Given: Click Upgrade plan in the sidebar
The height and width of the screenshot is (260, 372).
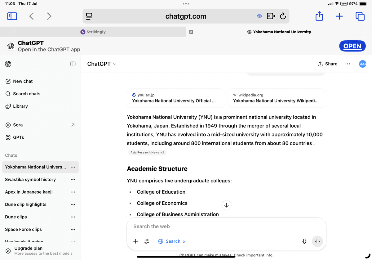Looking at the screenshot, I should (40, 251).
